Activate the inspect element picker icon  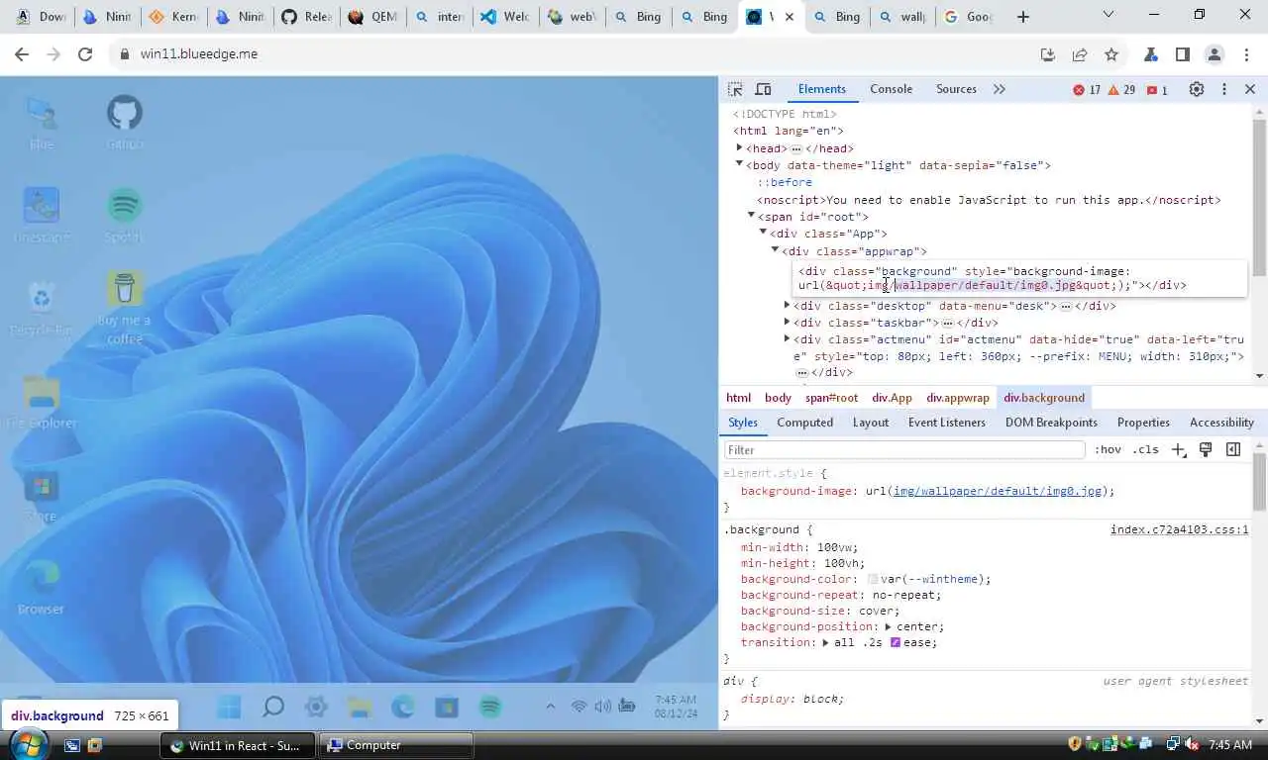[x=735, y=89]
